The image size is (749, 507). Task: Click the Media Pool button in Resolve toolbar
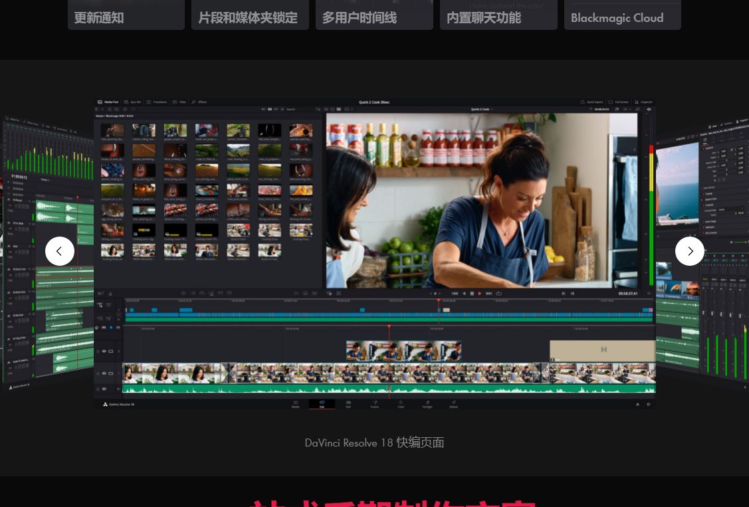[x=108, y=102]
